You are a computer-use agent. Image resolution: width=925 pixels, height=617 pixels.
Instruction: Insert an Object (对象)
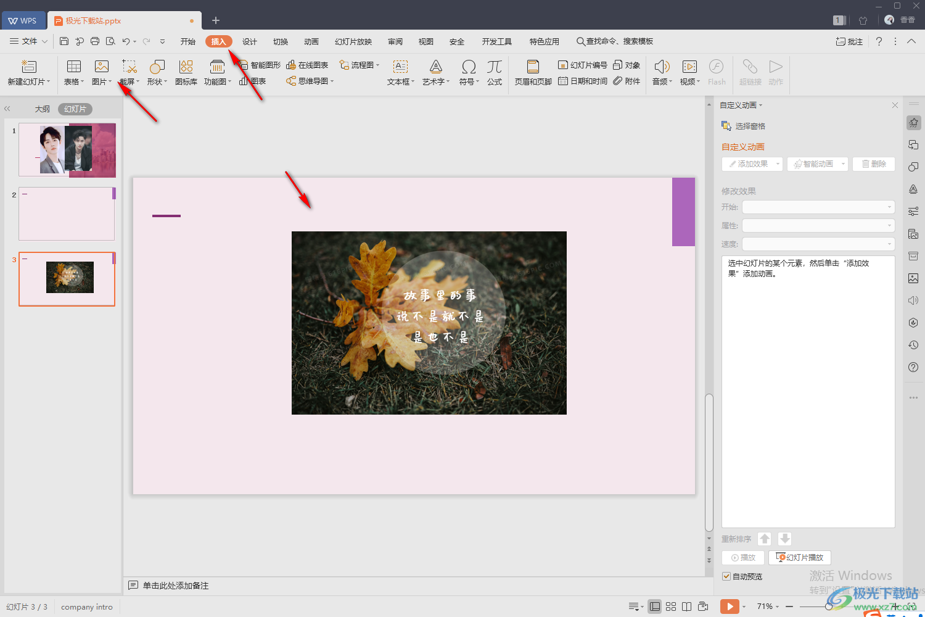[x=627, y=65]
